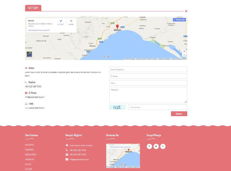
Task: Zoom out on the large map
Action: [184, 55]
